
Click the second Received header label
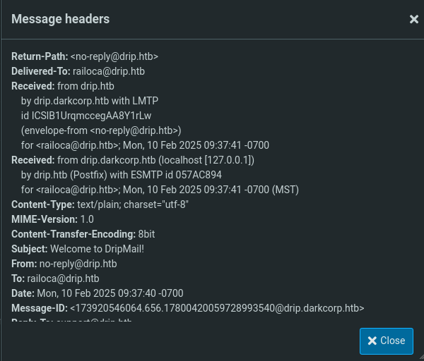coord(33,160)
